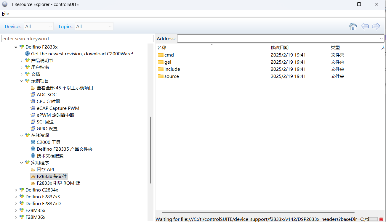The height and width of the screenshot is (222, 386).
Task: Click the folder icon of 查看全部 45 个以上示例项目
Action: click(33, 88)
